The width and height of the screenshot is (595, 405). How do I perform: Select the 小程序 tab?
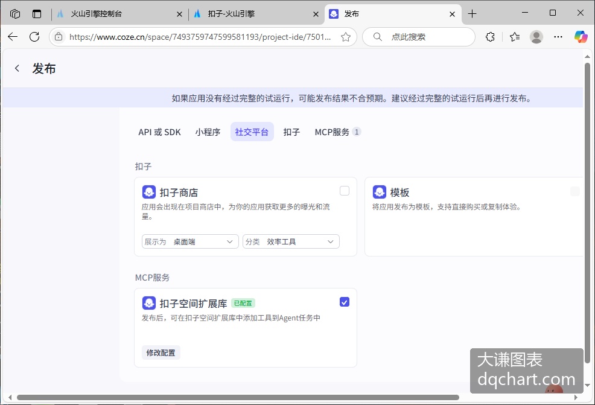(208, 132)
